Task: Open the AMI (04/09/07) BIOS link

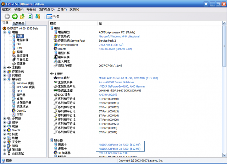Action: (x=108, y=95)
